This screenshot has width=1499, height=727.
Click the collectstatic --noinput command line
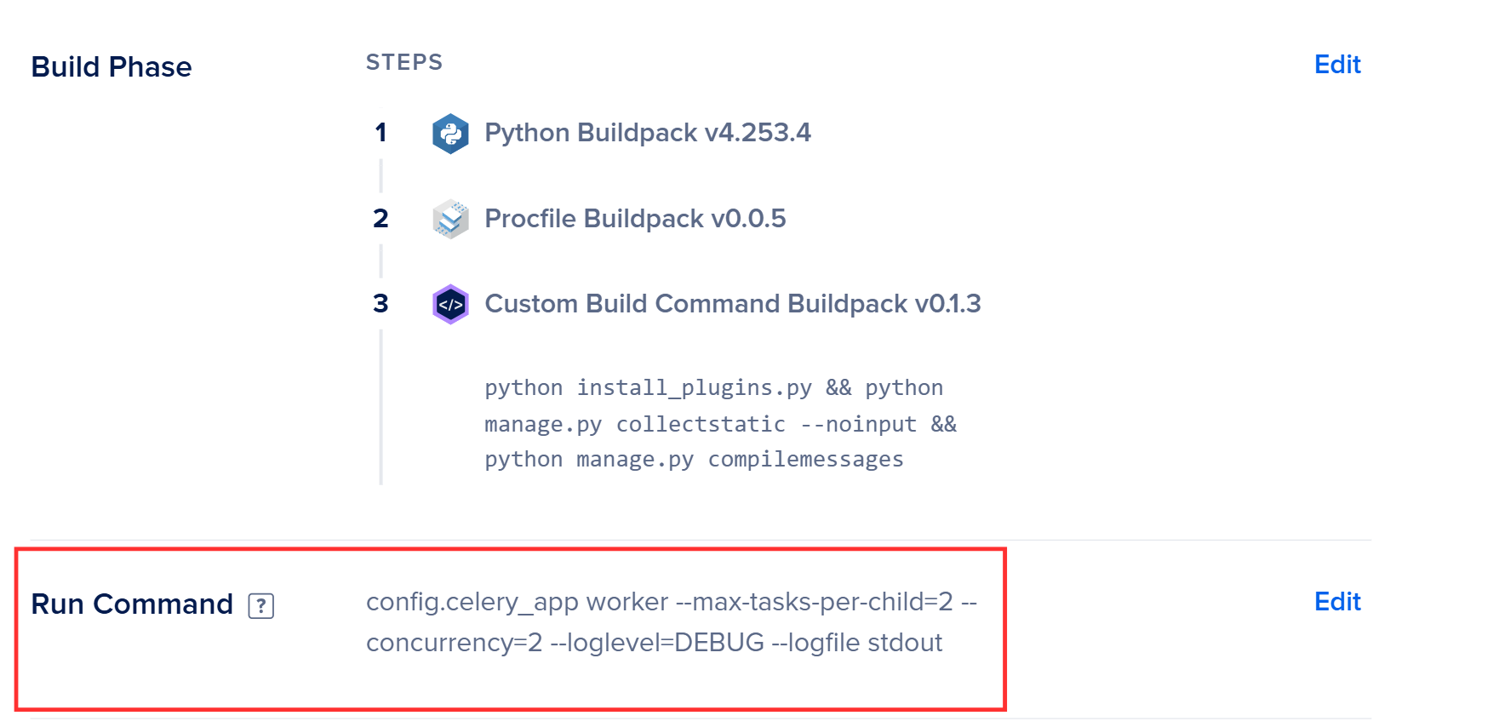coord(720,424)
